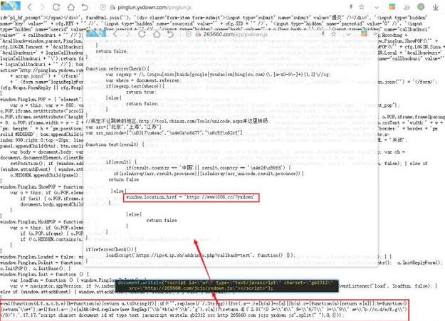Click address bar showing pinglun.yxdown.com/pinglun.js
Viewport: 445px width, 321px height.
tap(155, 8)
